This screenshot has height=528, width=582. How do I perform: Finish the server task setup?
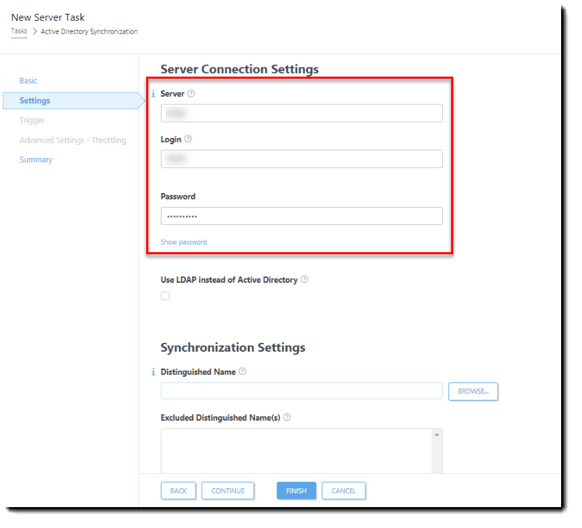296,490
